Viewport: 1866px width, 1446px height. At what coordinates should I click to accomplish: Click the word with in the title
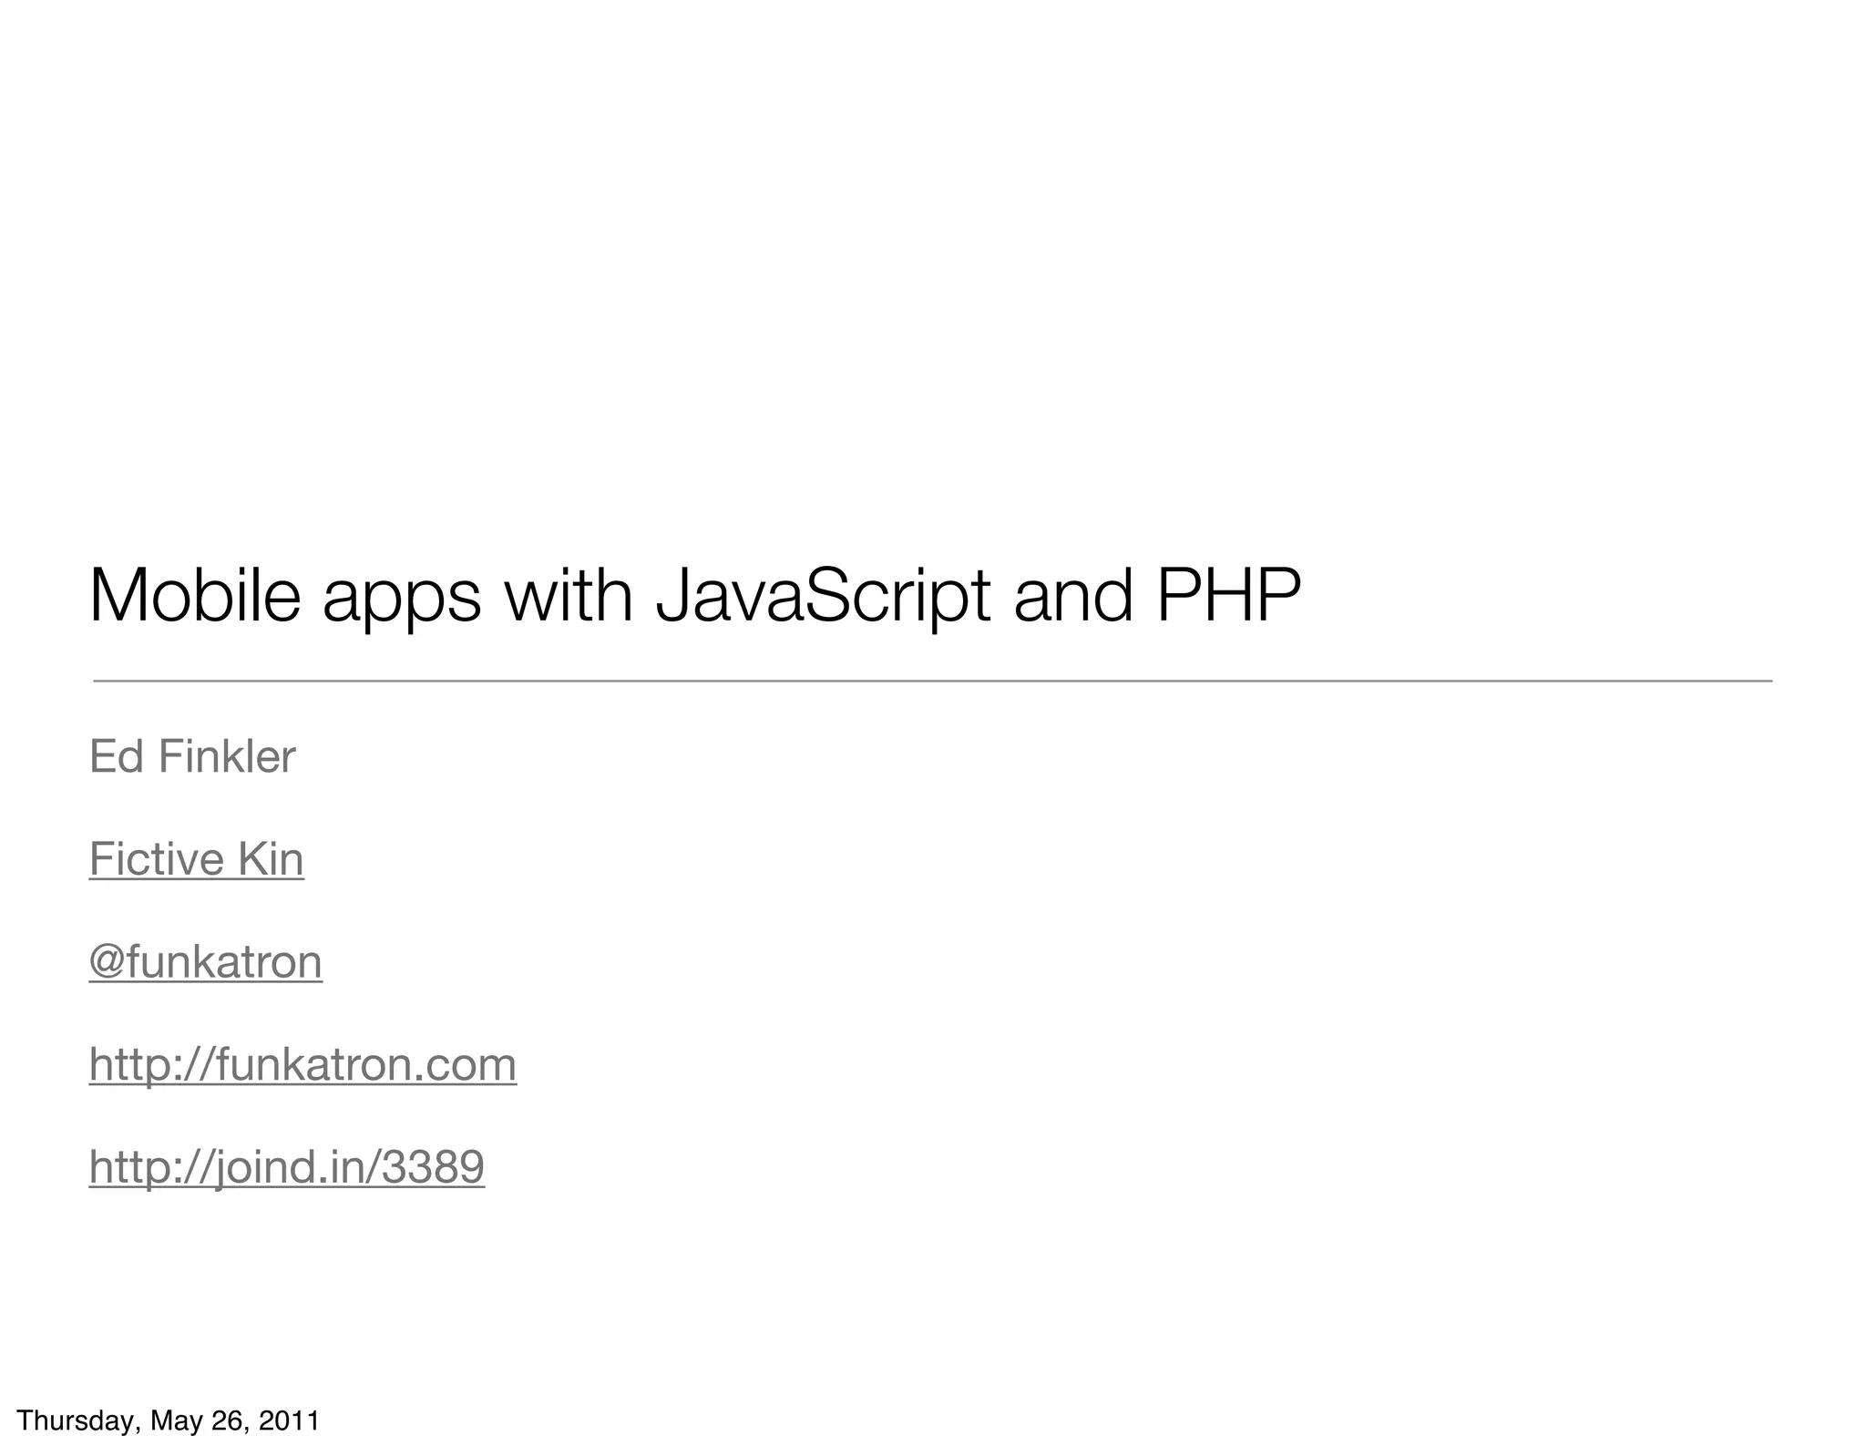tap(568, 597)
